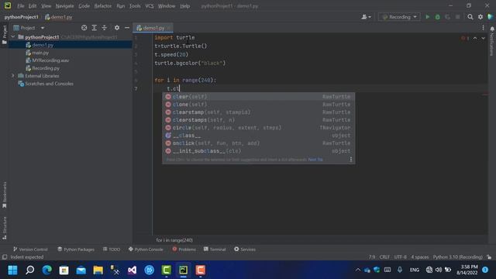This screenshot has height=279, width=496.
Task: Open completion popup more options
Action: pyautogui.click(x=351, y=160)
